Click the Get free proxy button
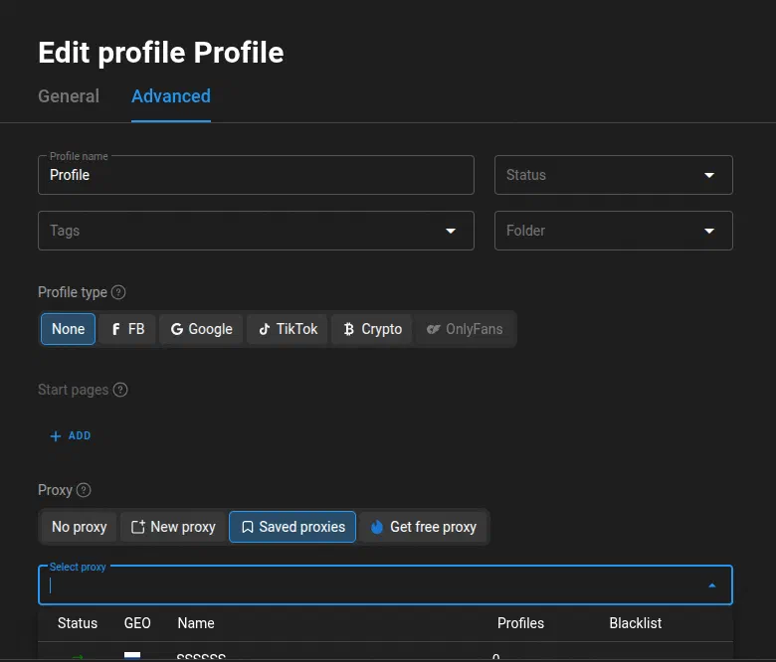776x662 pixels. coord(423,527)
